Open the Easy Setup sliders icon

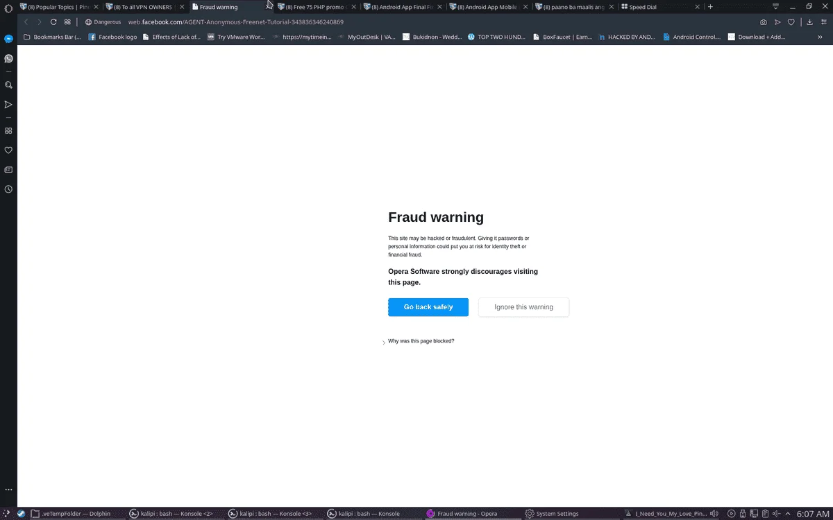point(823,21)
